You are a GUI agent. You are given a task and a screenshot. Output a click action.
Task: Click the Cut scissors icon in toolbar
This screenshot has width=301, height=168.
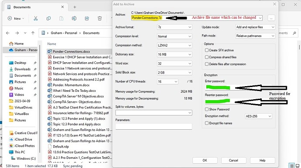point(35,18)
